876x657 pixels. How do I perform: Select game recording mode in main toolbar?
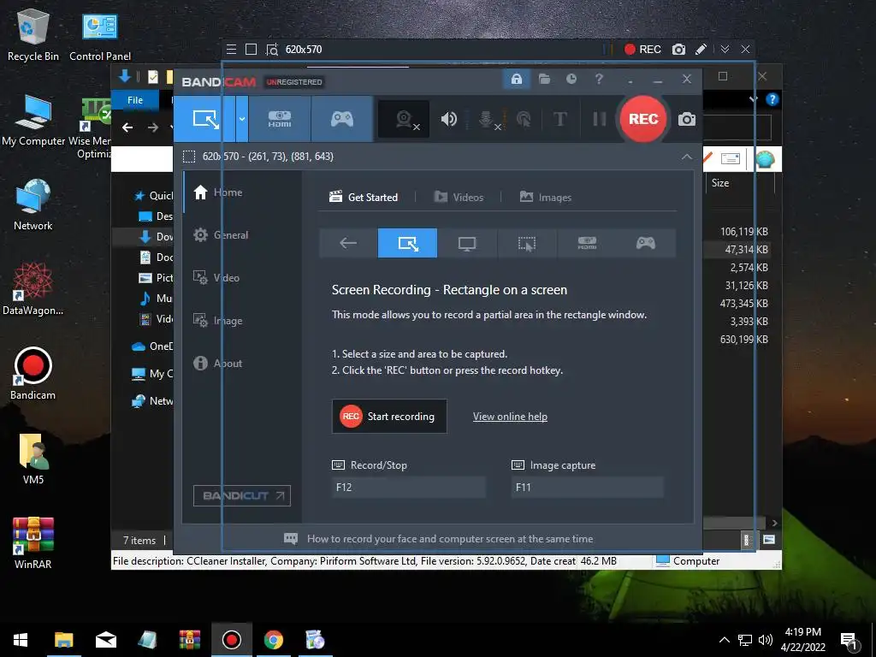[342, 119]
